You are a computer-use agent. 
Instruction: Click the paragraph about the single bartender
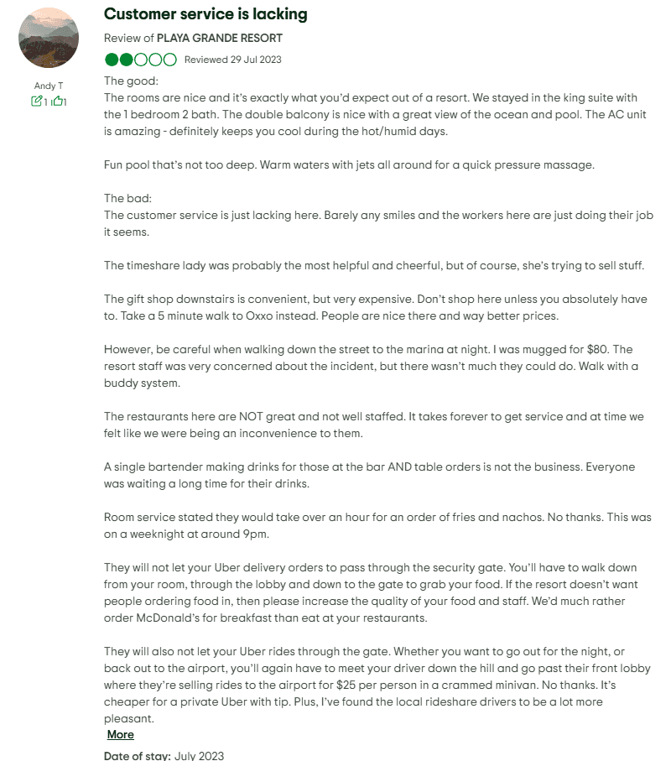coord(369,475)
